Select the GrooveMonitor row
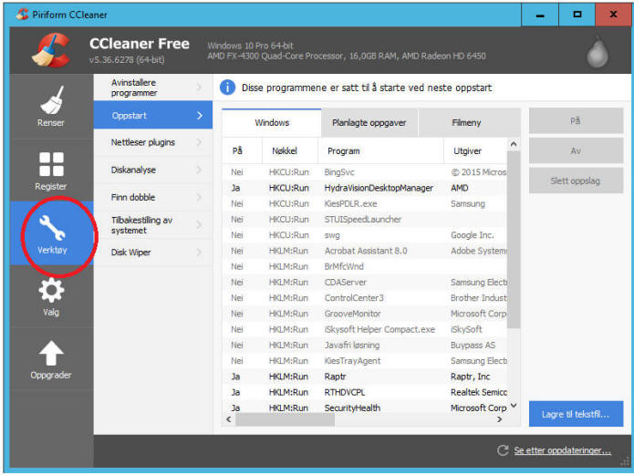 (x=365, y=314)
